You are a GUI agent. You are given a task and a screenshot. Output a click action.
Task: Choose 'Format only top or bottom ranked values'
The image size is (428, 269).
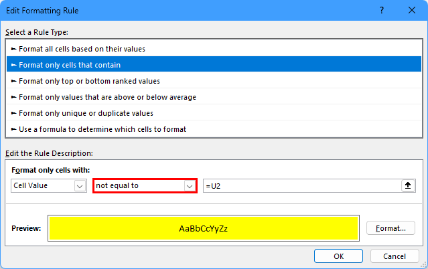(214, 81)
